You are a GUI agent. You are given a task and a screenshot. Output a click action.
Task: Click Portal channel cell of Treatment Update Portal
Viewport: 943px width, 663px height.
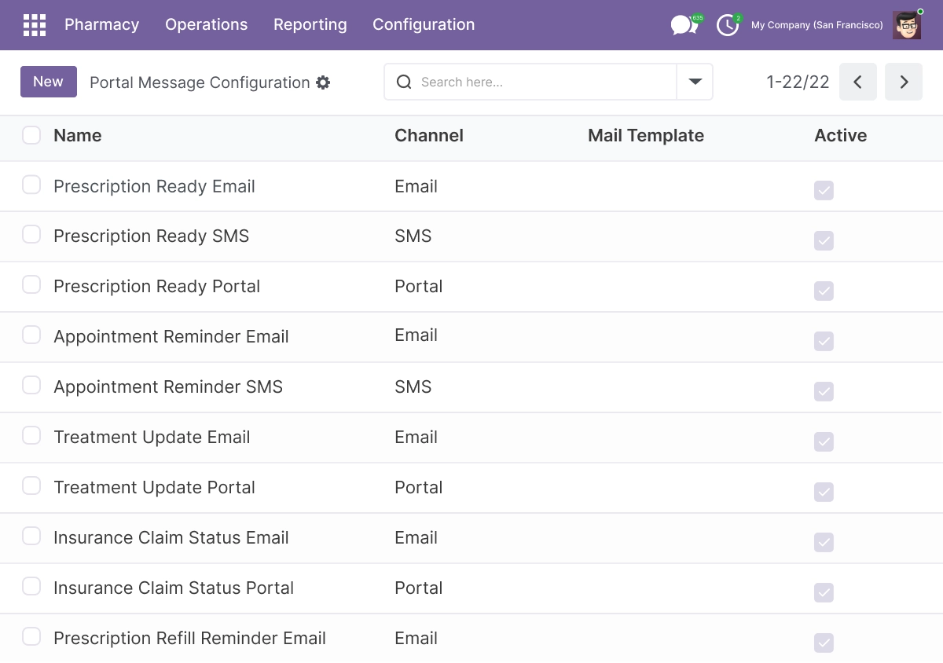[419, 487]
